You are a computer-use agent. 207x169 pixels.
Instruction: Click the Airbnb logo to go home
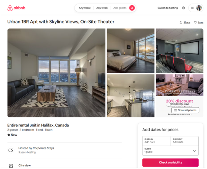point(16,8)
